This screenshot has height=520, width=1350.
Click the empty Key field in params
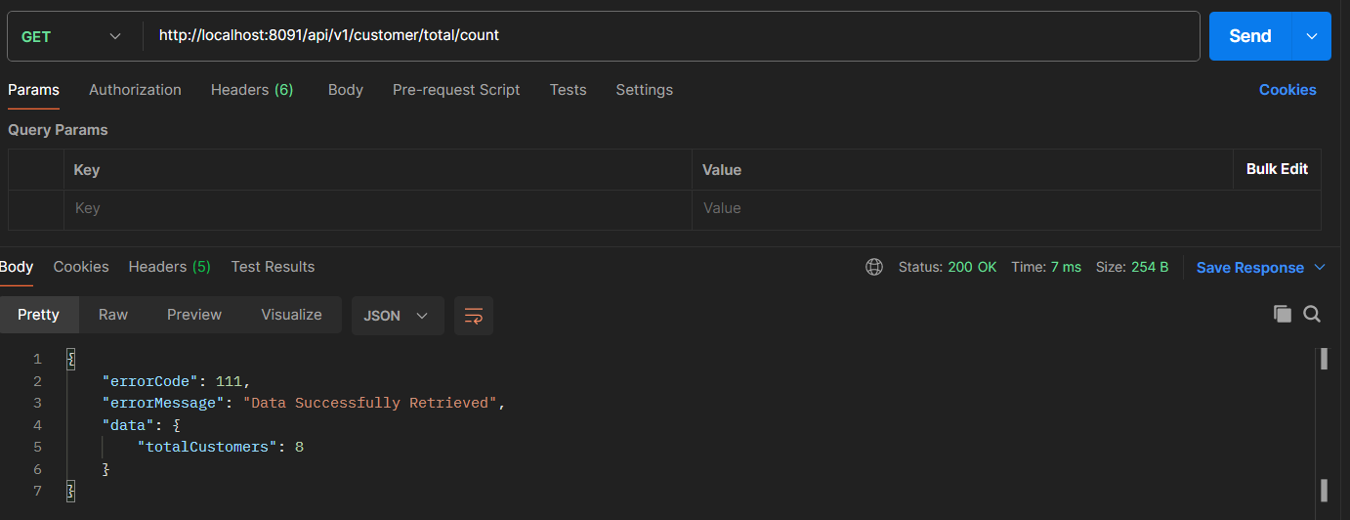[x=377, y=208]
